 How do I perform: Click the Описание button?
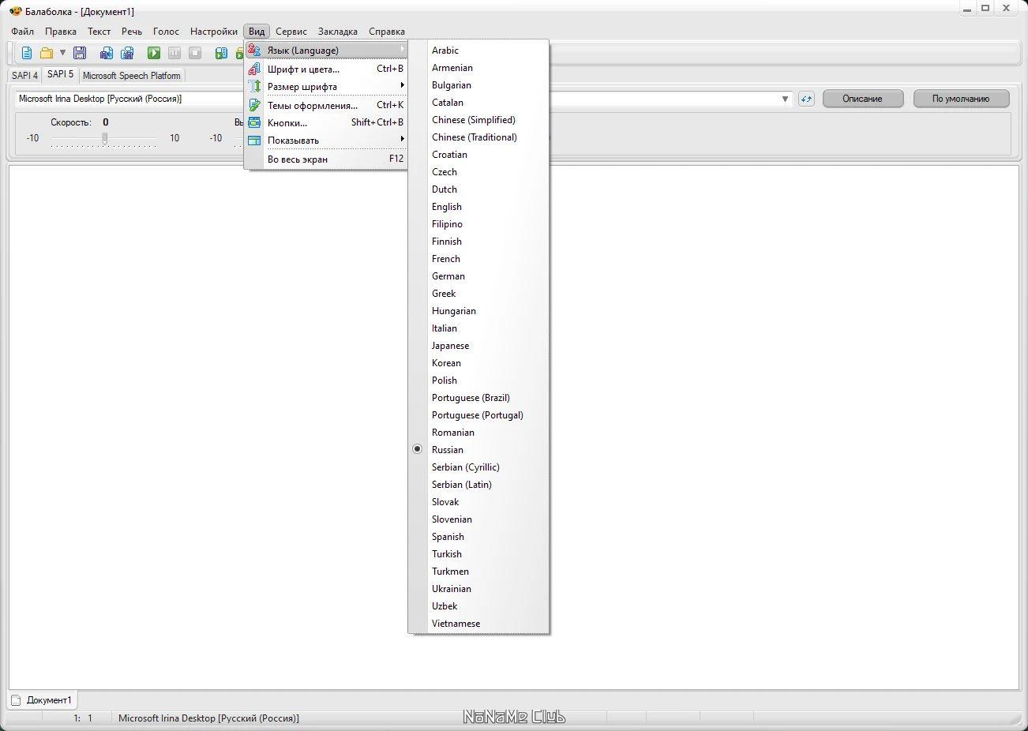coord(862,99)
